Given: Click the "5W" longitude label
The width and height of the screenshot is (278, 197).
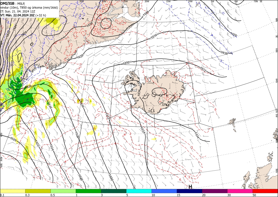Looking at the screenshot, I should [213, 1].
